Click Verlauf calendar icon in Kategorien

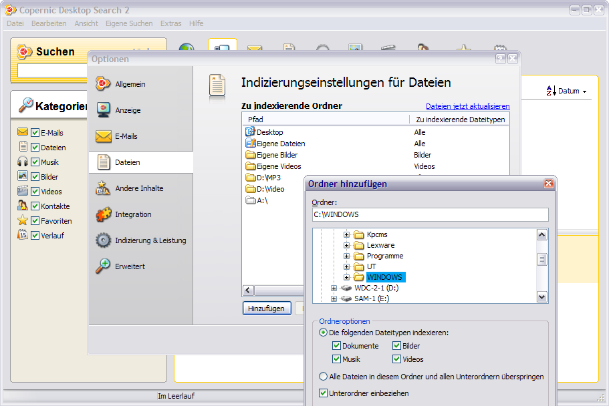click(x=23, y=235)
